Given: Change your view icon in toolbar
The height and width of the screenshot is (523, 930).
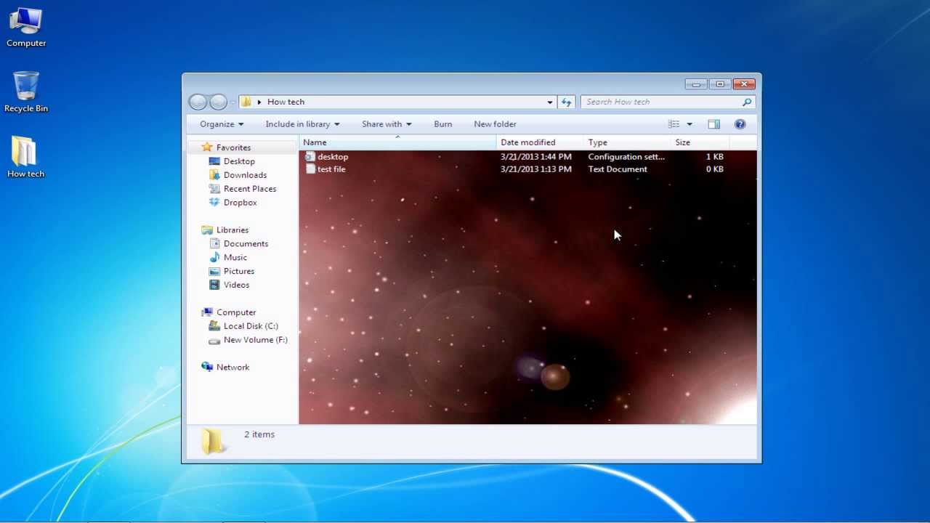Looking at the screenshot, I should 674,124.
